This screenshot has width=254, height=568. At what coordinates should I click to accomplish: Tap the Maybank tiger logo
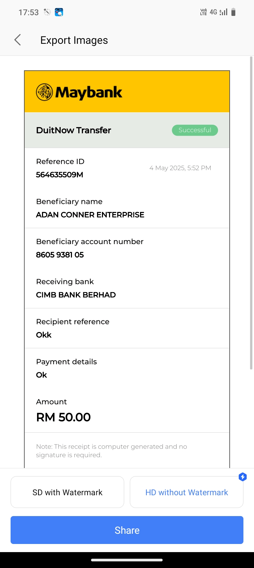[x=44, y=92]
